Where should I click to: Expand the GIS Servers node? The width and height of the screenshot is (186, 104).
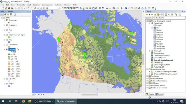[147, 83]
